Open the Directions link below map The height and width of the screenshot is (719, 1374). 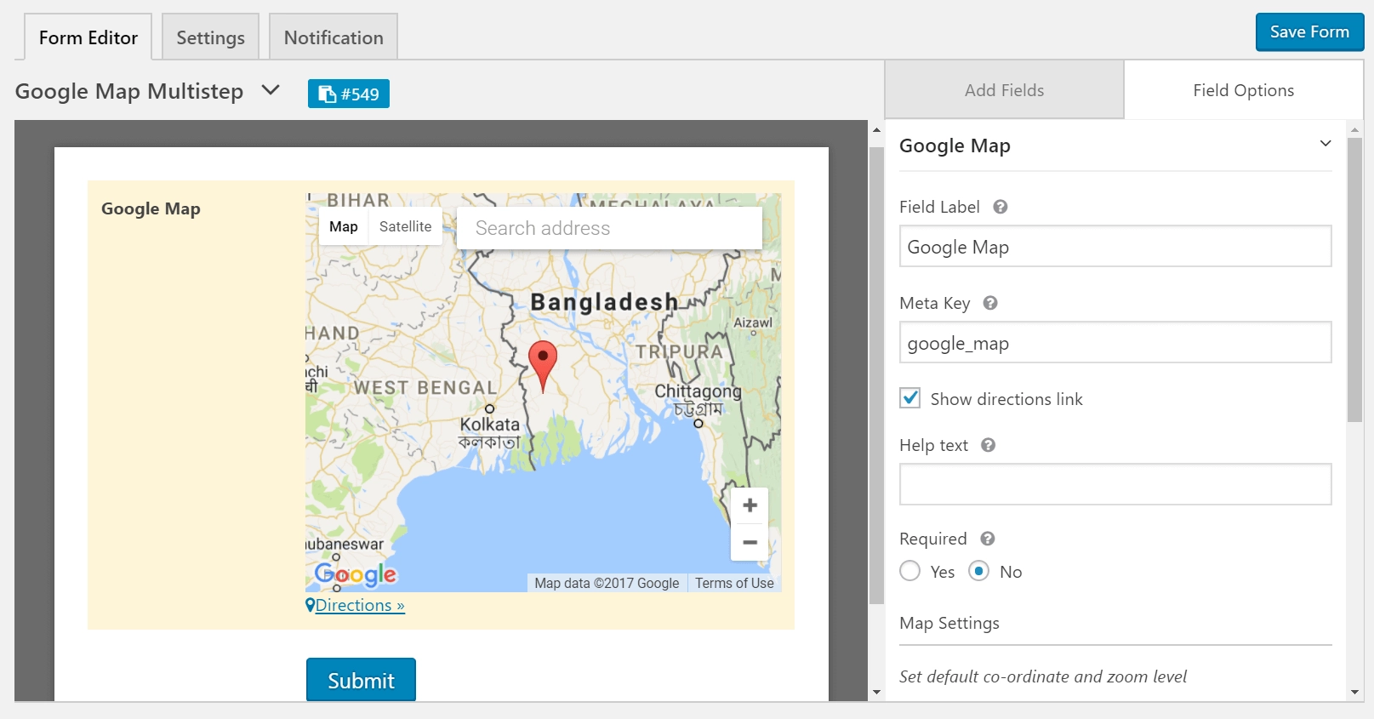(x=356, y=605)
